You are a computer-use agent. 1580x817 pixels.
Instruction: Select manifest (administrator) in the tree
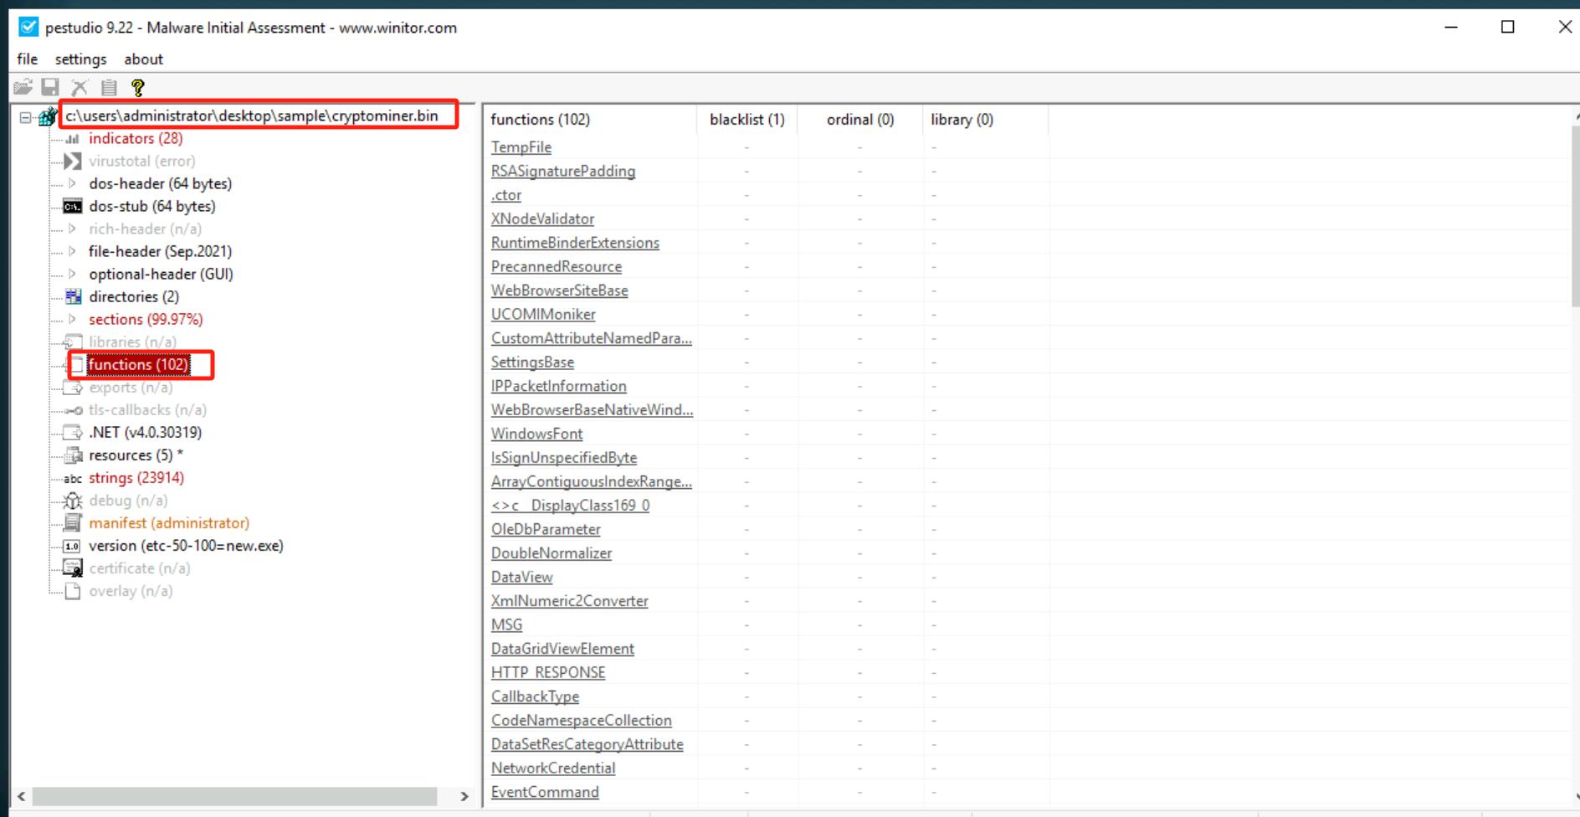click(x=169, y=523)
